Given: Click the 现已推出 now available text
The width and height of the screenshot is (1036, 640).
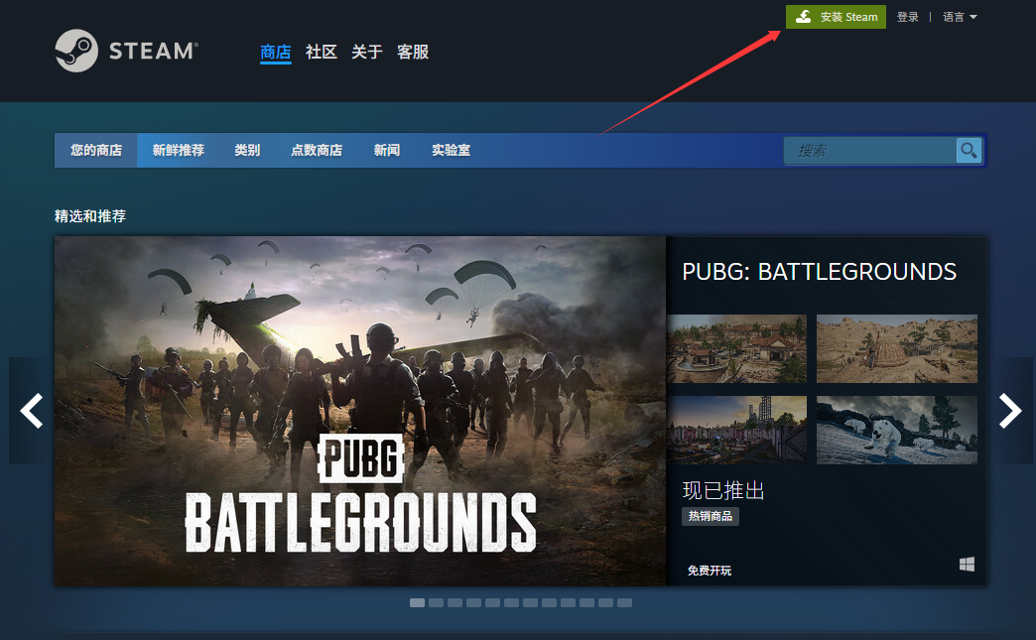Looking at the screenshot, I should pos(723,491).
